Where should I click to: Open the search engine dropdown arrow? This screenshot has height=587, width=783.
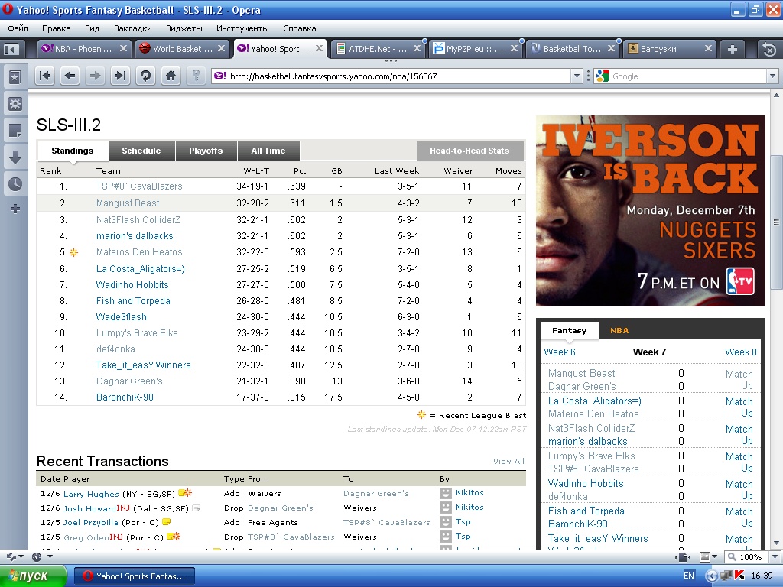point(772,76)
